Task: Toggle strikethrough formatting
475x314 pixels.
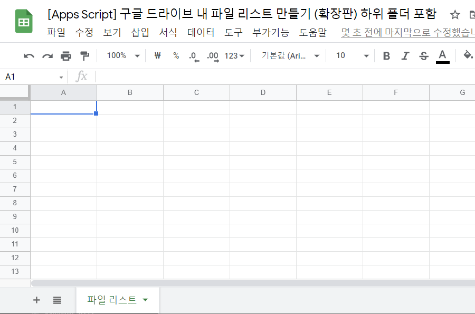Action: pos(423,56)
